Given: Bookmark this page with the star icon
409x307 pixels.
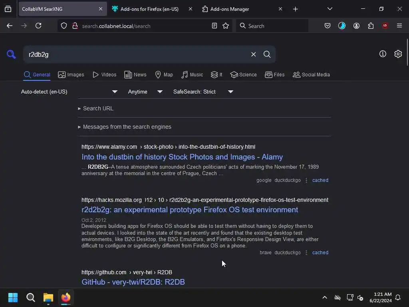Looking at the screenshot, I should coord(226,26).
